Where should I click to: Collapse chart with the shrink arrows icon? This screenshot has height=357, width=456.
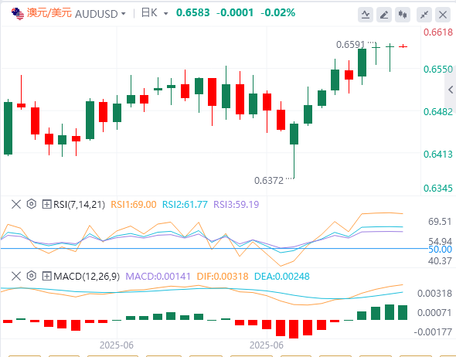coord(424,15)
